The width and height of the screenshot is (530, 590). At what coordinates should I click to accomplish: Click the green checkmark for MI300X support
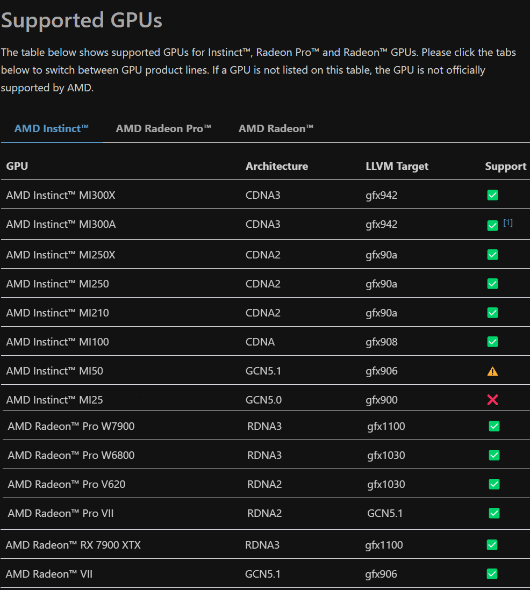[x=492, y=195]
